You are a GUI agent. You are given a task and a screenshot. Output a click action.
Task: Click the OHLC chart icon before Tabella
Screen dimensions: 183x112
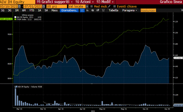pyautogui.click(x=104, y=10)
